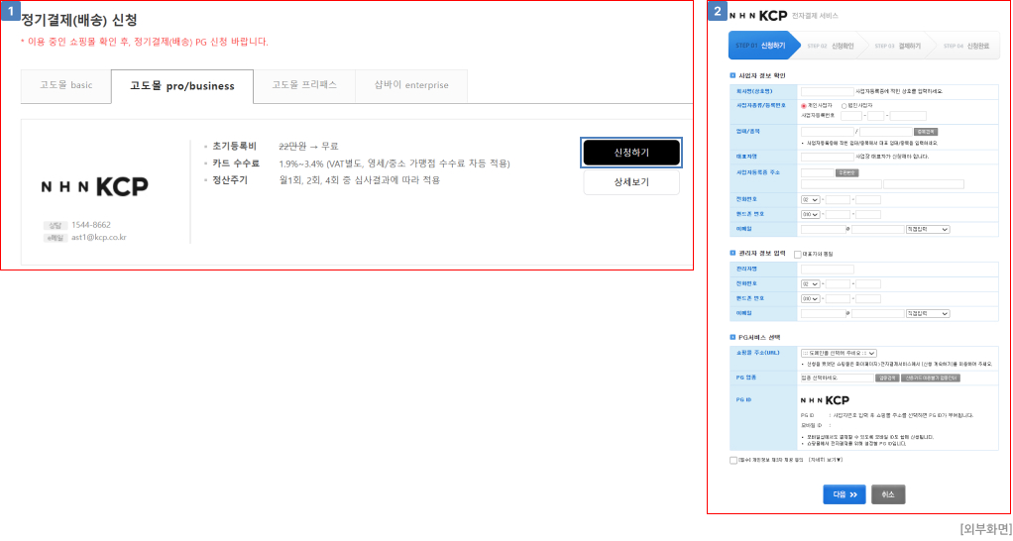Click the 업종검색 button in PG 업종 row
Screen dimensions: 1013x541
point(887,378)
